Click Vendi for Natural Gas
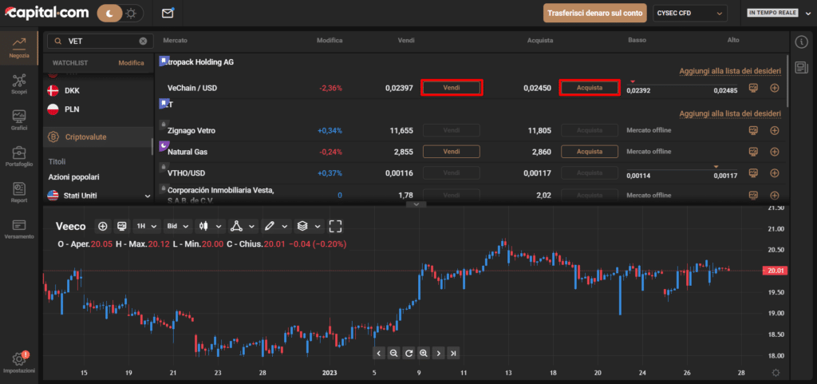 point(452,152)
